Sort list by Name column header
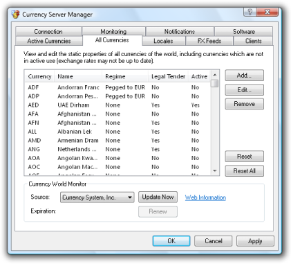This screenshot has width=291, height=264. pos(78,76)
